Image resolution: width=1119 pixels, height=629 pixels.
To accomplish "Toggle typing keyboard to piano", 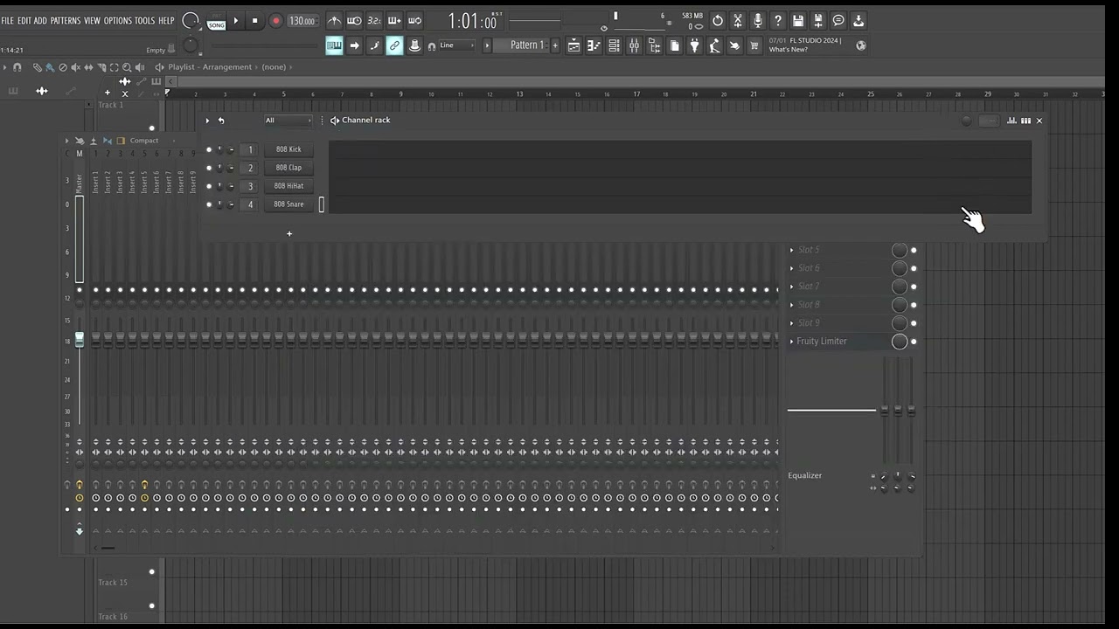I will [334, 45].
